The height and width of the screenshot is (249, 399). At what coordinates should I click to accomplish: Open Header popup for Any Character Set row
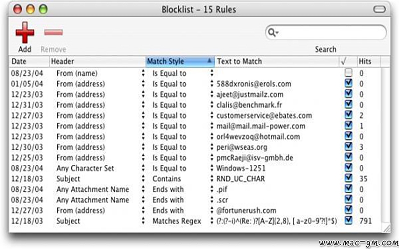[143, 168]
